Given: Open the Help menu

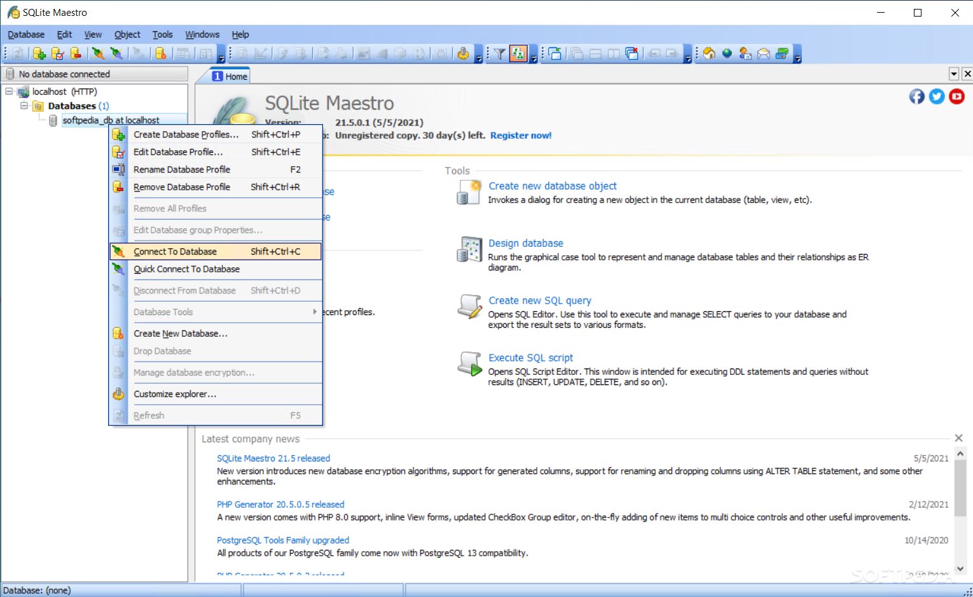Looking at the screenshot, I should (x=240, y=34).
